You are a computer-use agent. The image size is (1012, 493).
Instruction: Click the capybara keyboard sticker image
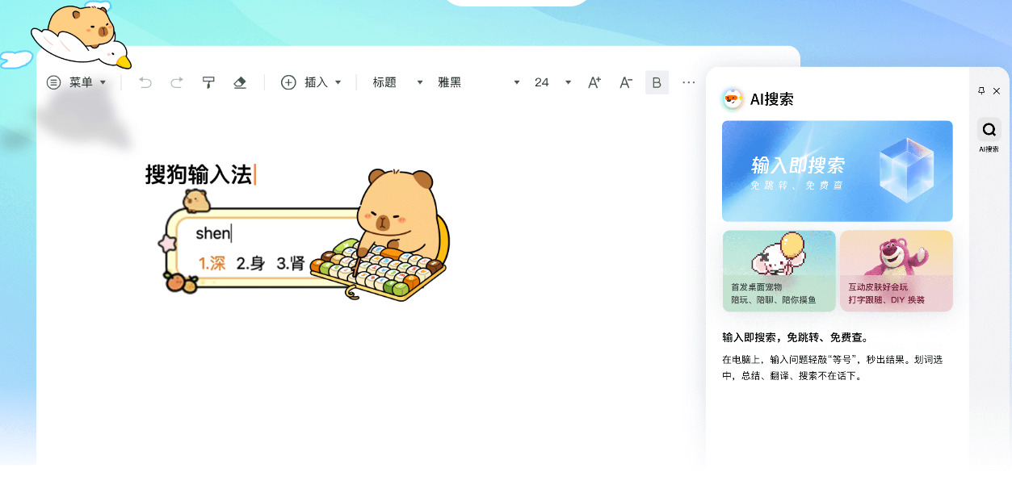pos(380,235)
